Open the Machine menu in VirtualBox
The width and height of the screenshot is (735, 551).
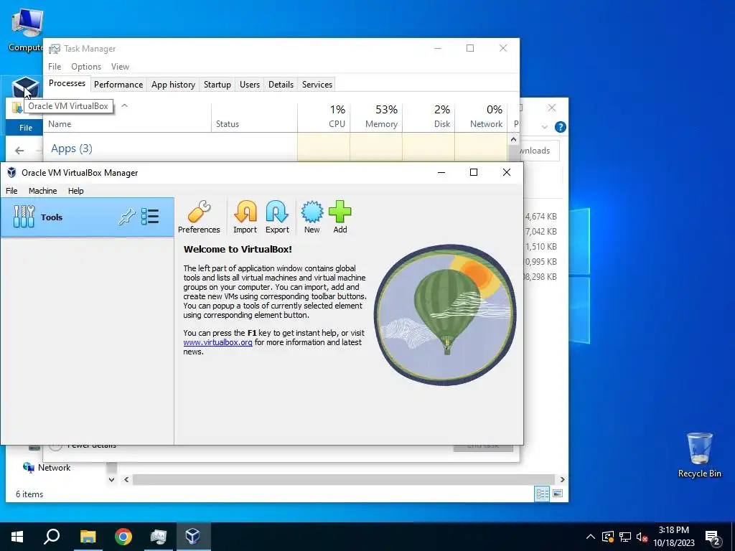pyautogui.click(x=42, y=191)
